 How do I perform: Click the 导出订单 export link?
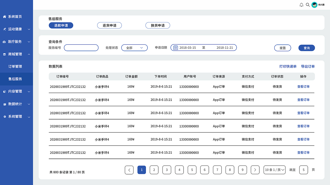coord(308,66)
